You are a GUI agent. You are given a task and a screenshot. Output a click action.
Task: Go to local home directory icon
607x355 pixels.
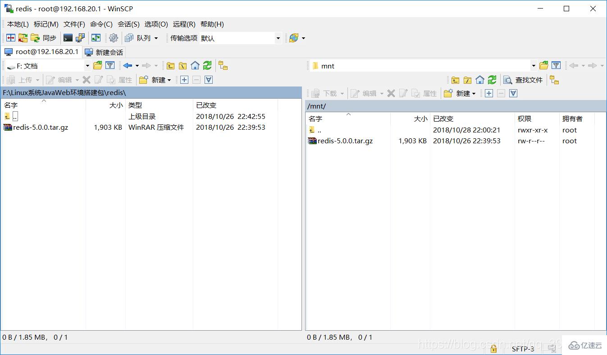195,66
